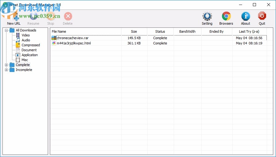276x157 pixels.
Task: Open Setting via gear icon
Action: 207,16
